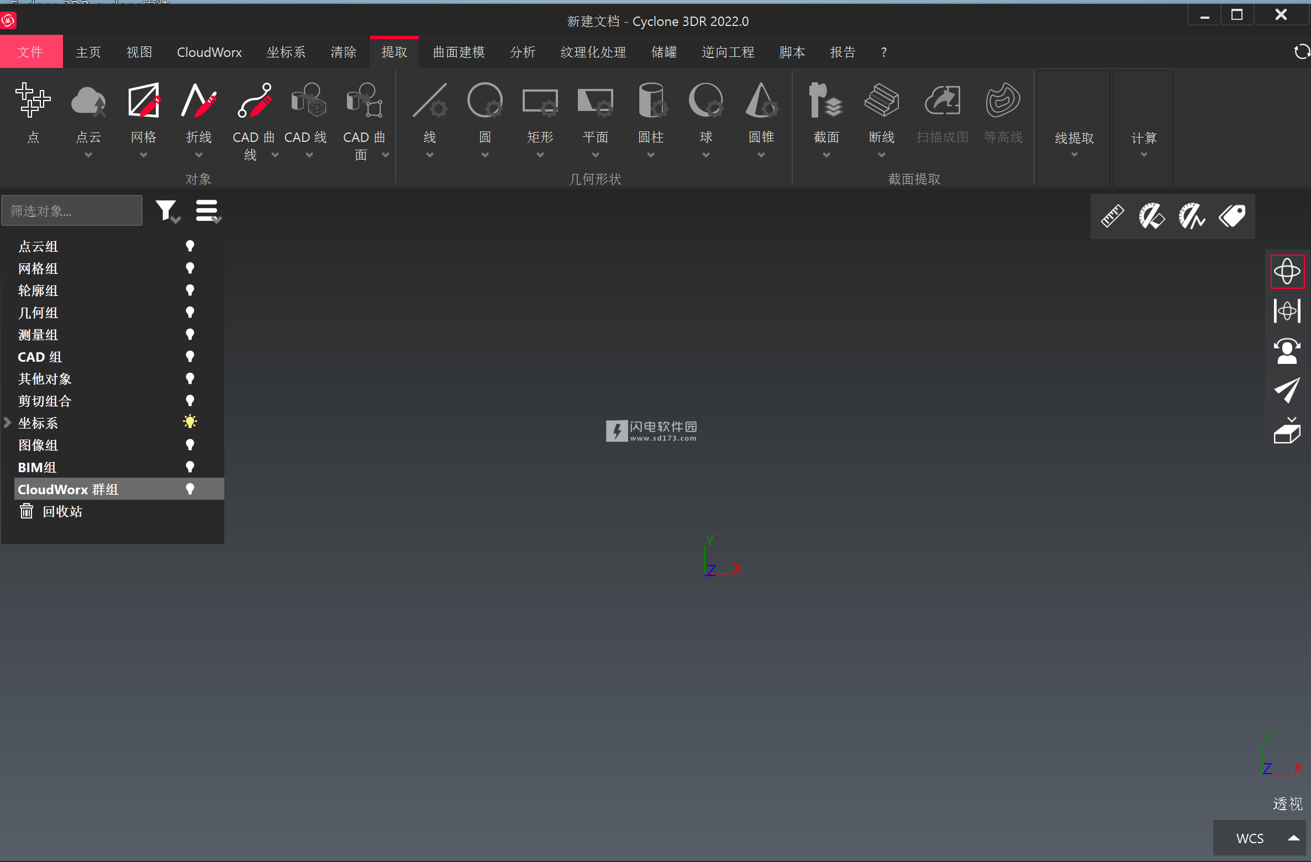Select the 平面 plane geometry tool
This screenshot has width=1311, height=862.
pos(596,102)
